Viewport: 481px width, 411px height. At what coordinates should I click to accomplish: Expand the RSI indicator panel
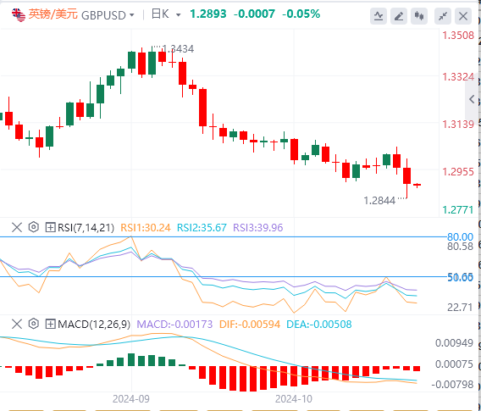click(x=50, y=227)
